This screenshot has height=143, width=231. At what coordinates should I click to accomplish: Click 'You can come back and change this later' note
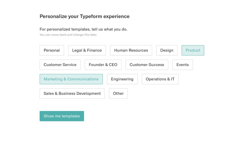(68, 35)
